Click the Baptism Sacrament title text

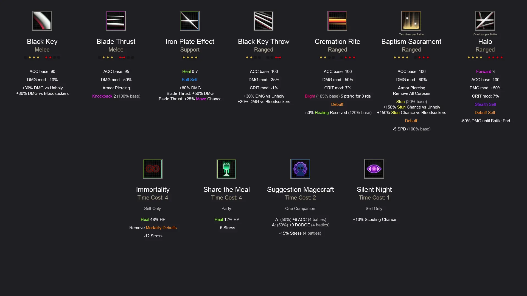pyautogui.click(x=411, y=42)
